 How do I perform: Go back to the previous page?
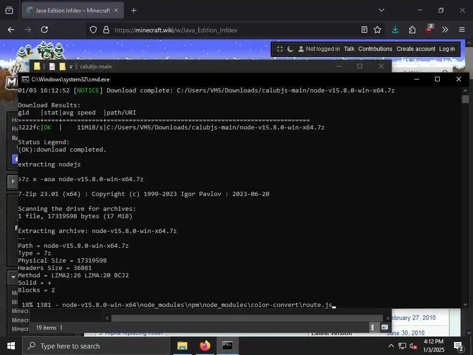click(x=11, y=30)
